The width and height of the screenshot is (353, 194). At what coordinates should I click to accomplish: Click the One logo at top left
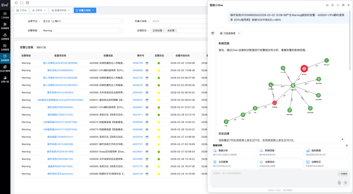[x=5, y=5]
